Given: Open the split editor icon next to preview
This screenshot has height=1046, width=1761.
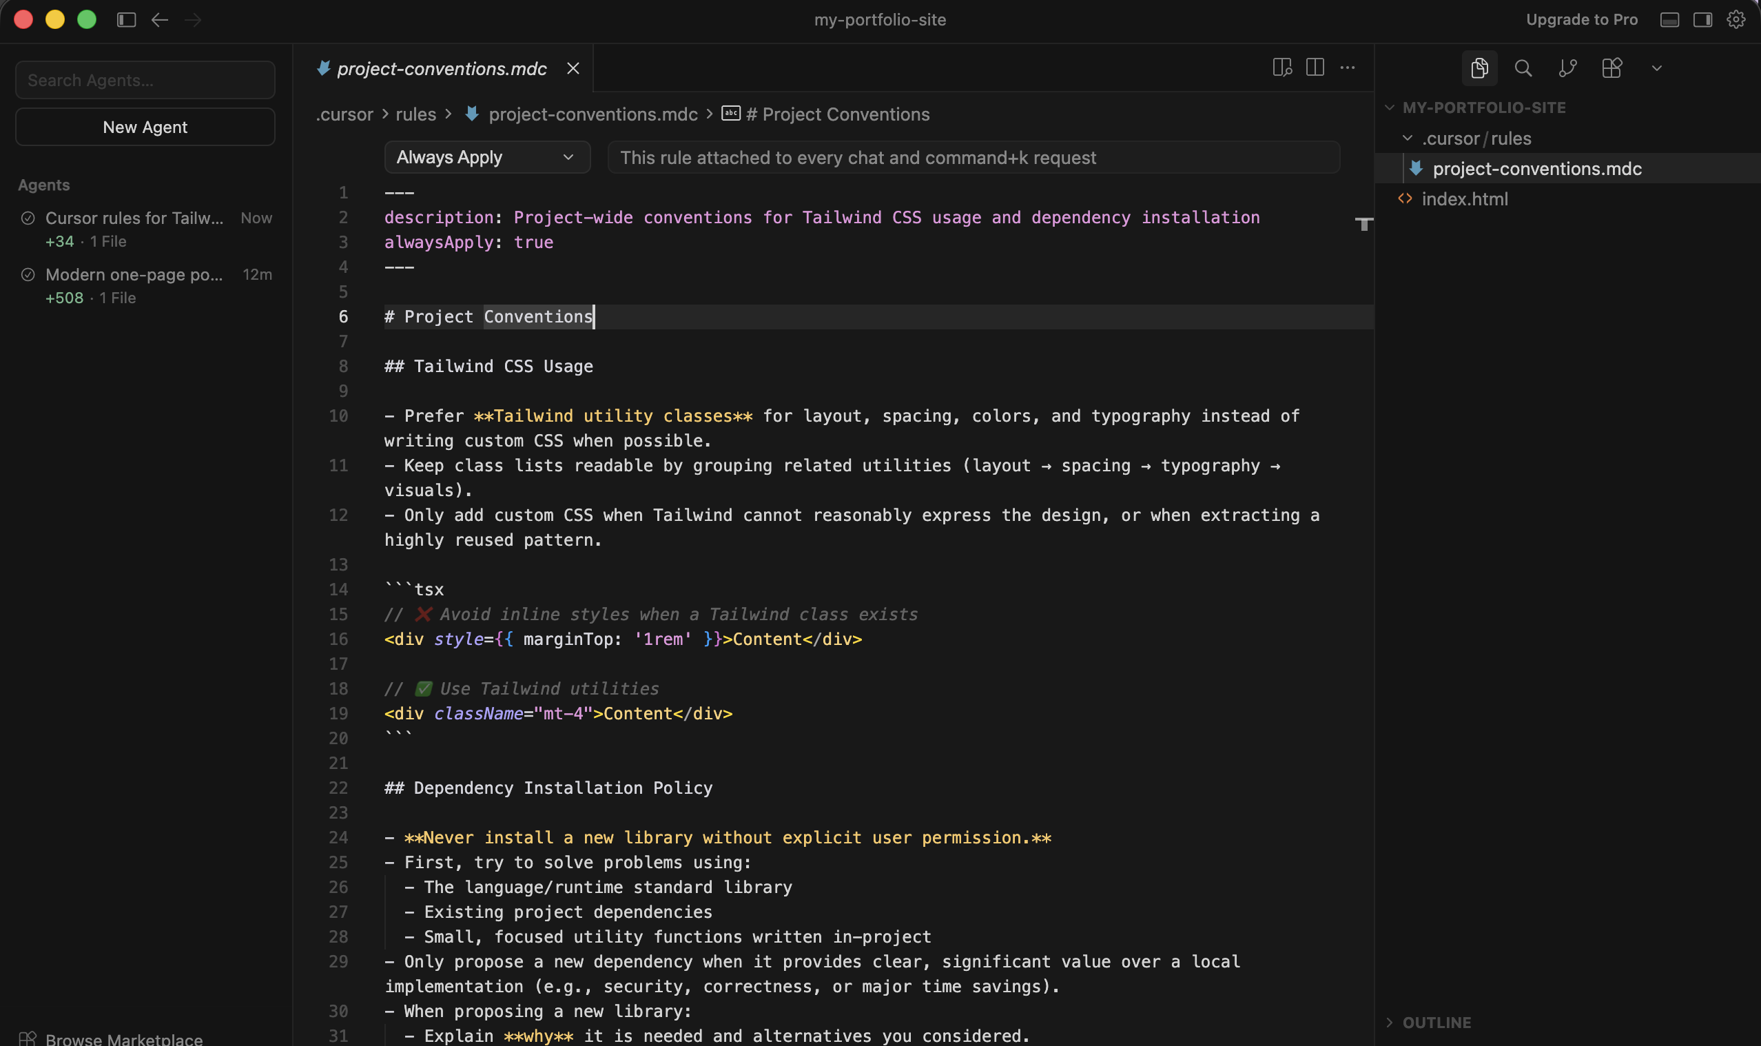Looking at the screenshot, I should click(x=1315, y=67).
